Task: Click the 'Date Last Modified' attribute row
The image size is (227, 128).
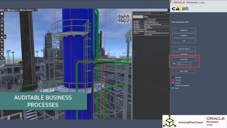Action: (x=151, y=31)
